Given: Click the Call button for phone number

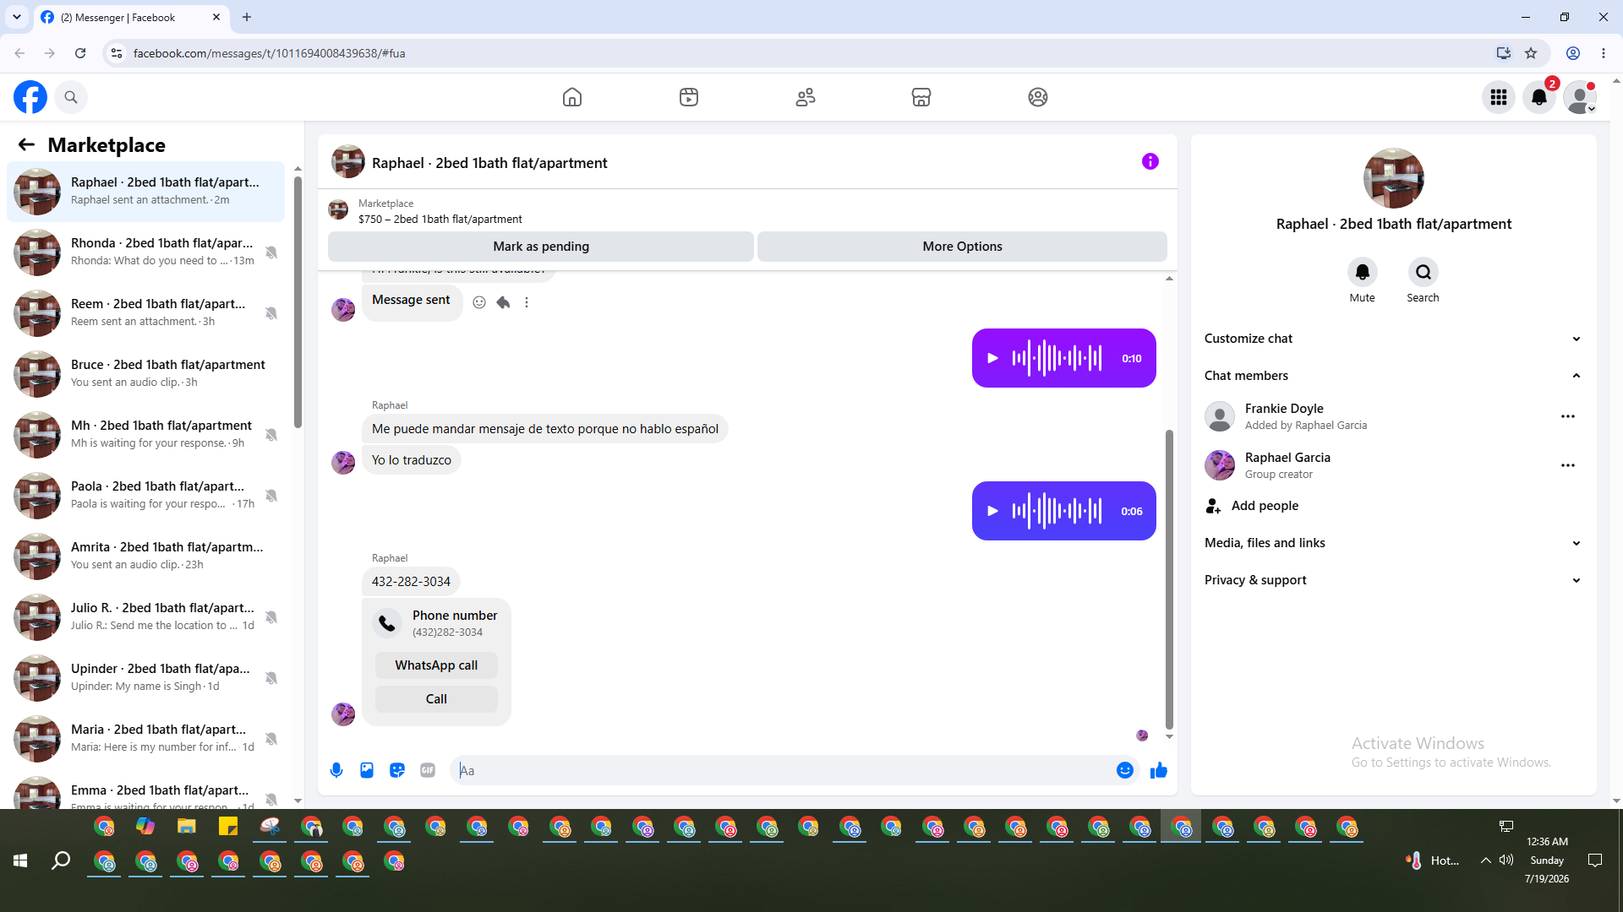Looking at the screenshot, I should point(436,699).
